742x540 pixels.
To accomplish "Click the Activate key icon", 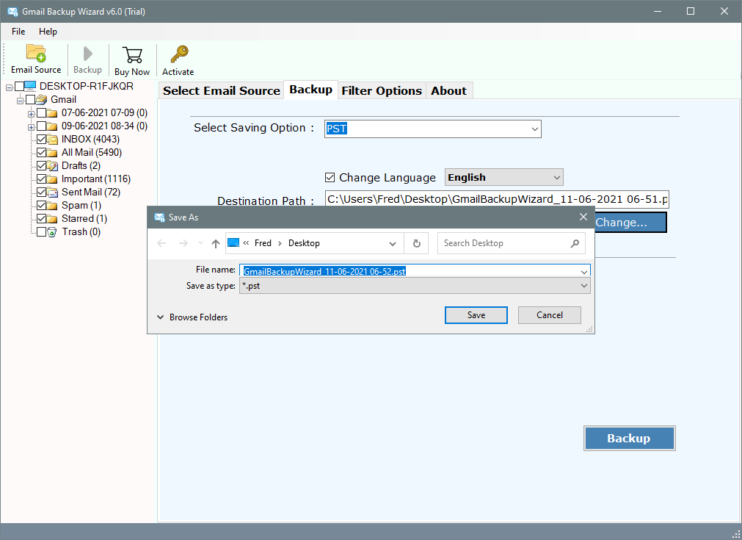I will click(x=179, y=54).
